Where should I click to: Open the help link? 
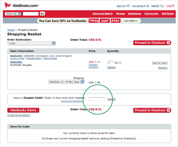click(x=169, y=6)
